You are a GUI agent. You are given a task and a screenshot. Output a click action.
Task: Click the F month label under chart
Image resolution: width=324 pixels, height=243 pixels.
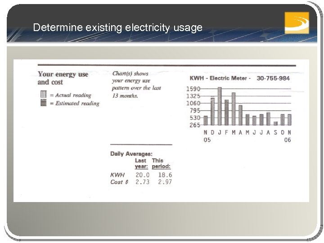tap(226, 132)
